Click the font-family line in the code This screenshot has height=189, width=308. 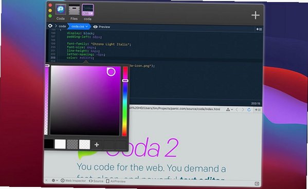click(99, 44)
